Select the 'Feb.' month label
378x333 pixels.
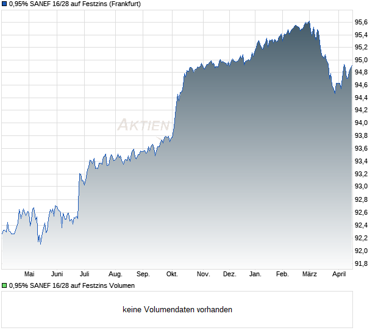click(282, 274)
